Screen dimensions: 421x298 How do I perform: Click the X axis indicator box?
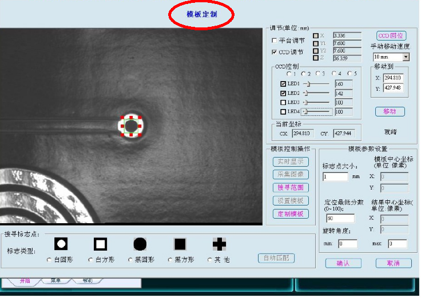point(316,36)
